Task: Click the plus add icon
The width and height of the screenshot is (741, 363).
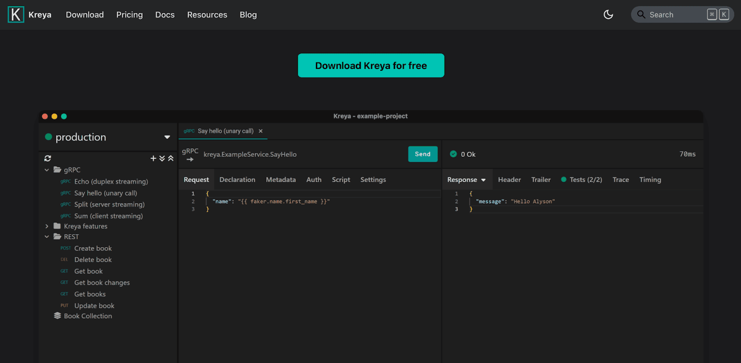Action: [x=153, y=158]
